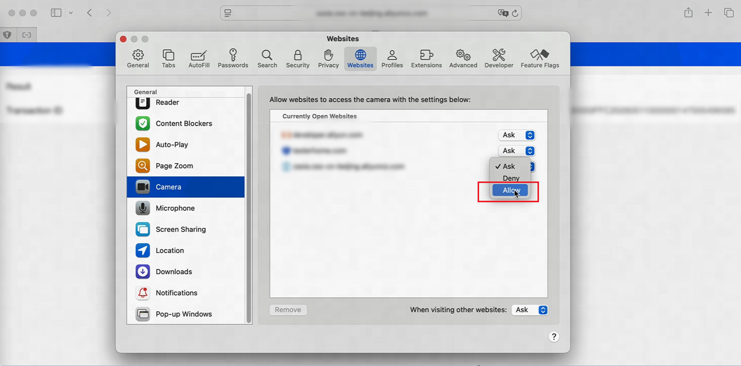The height and width of the screenshot is (366, 741).
Task: Choose Allow in the camera popup menu
Action: 510,191
